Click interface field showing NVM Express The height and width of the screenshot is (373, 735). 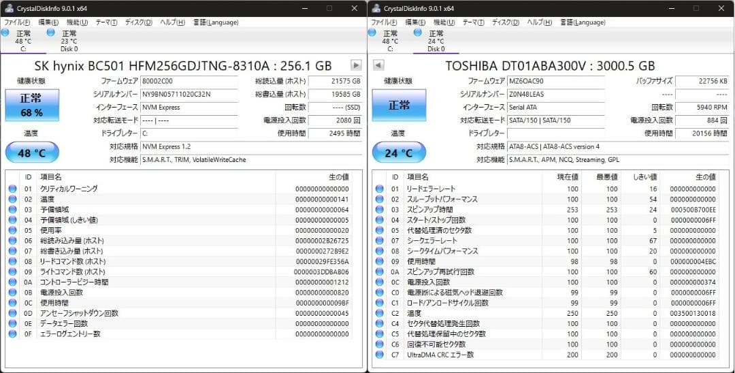click(189, 108)
